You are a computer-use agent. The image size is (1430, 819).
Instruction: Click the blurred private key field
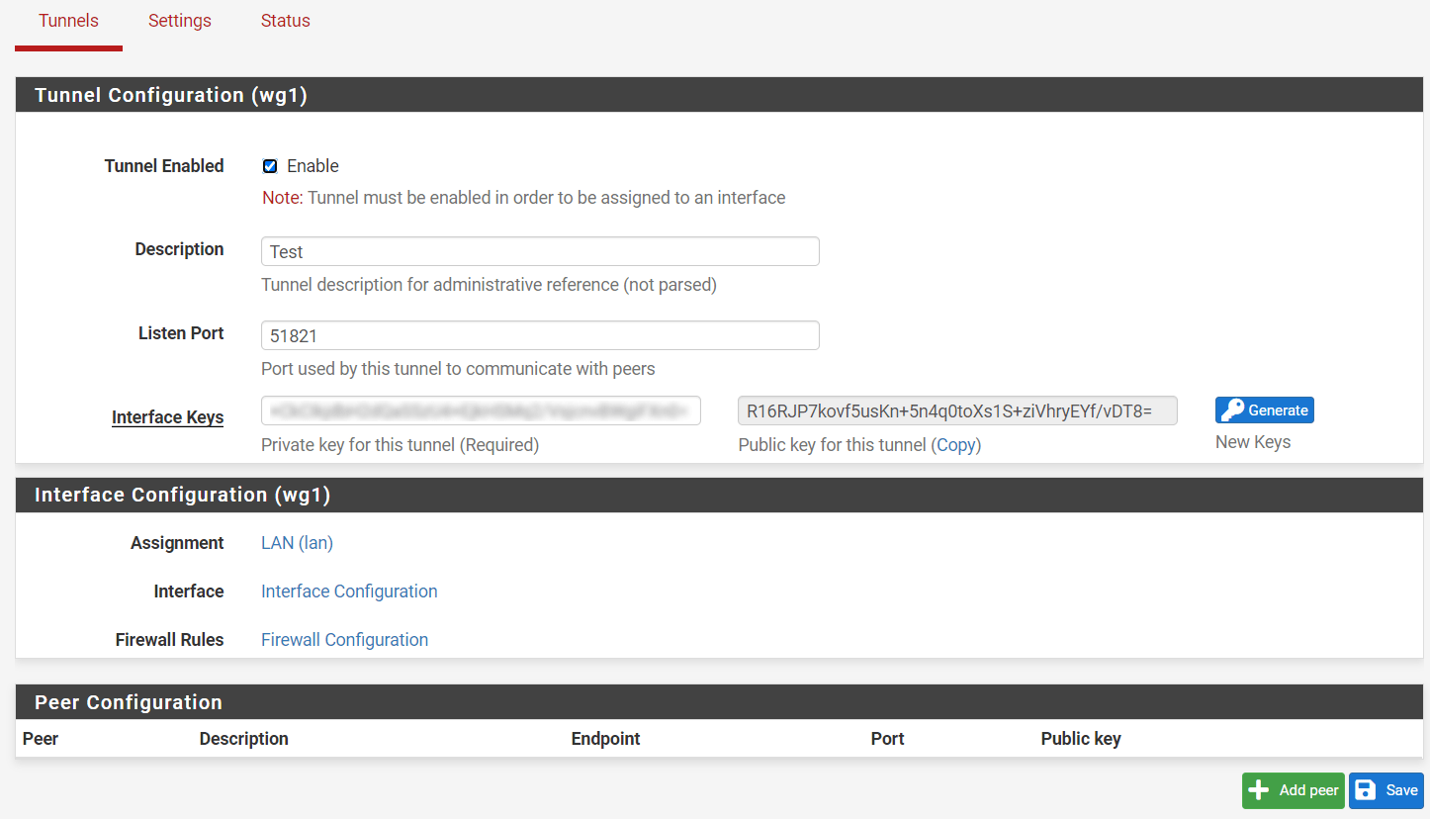481,410
